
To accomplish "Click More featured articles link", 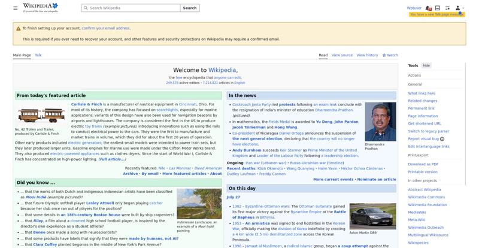I will pos(184,174).
